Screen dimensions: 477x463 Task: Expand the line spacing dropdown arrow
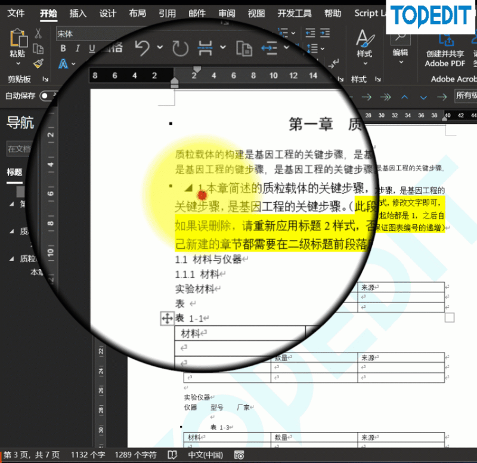click(x=323, y=49)
